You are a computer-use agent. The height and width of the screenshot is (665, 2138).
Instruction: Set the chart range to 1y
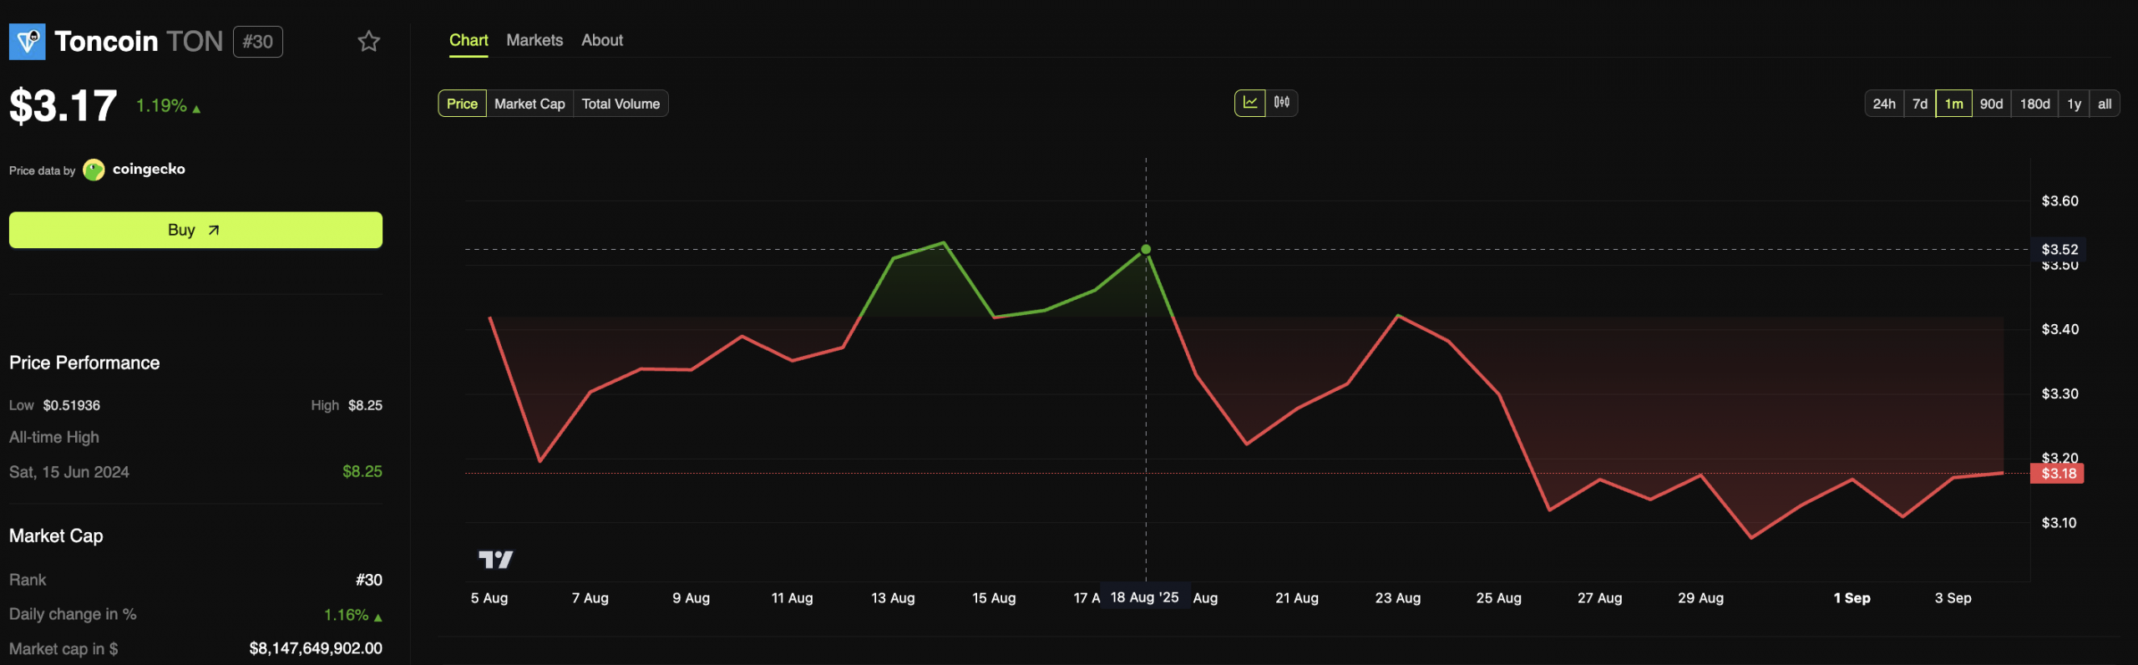2074,104
